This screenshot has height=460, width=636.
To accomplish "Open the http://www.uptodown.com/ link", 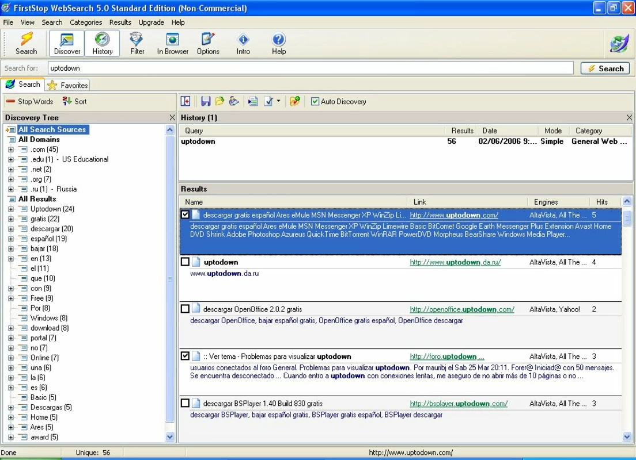I will (x=454, y=215).
